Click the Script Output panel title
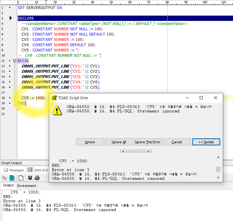Viewport: 233px width, 221px height. click(12, 163)
